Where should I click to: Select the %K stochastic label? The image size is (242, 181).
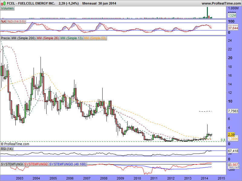click(x=3, y=21)
